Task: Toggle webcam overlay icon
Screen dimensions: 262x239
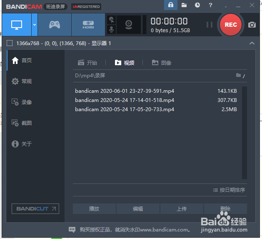Action: pyautogui.click(x=129, y=25)
